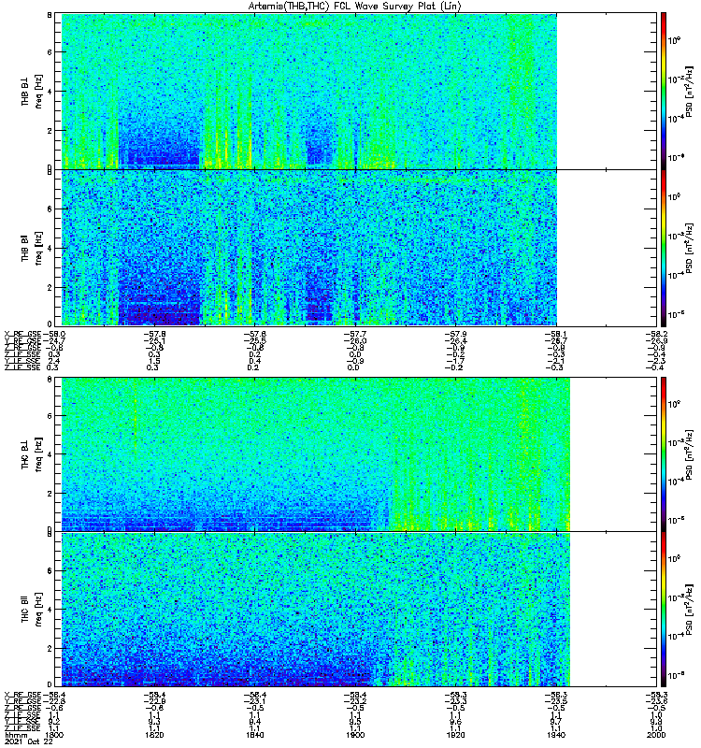
Task: Click the X_RE_GSE value -58.2 under the THB panels
Action: point(656,335)
